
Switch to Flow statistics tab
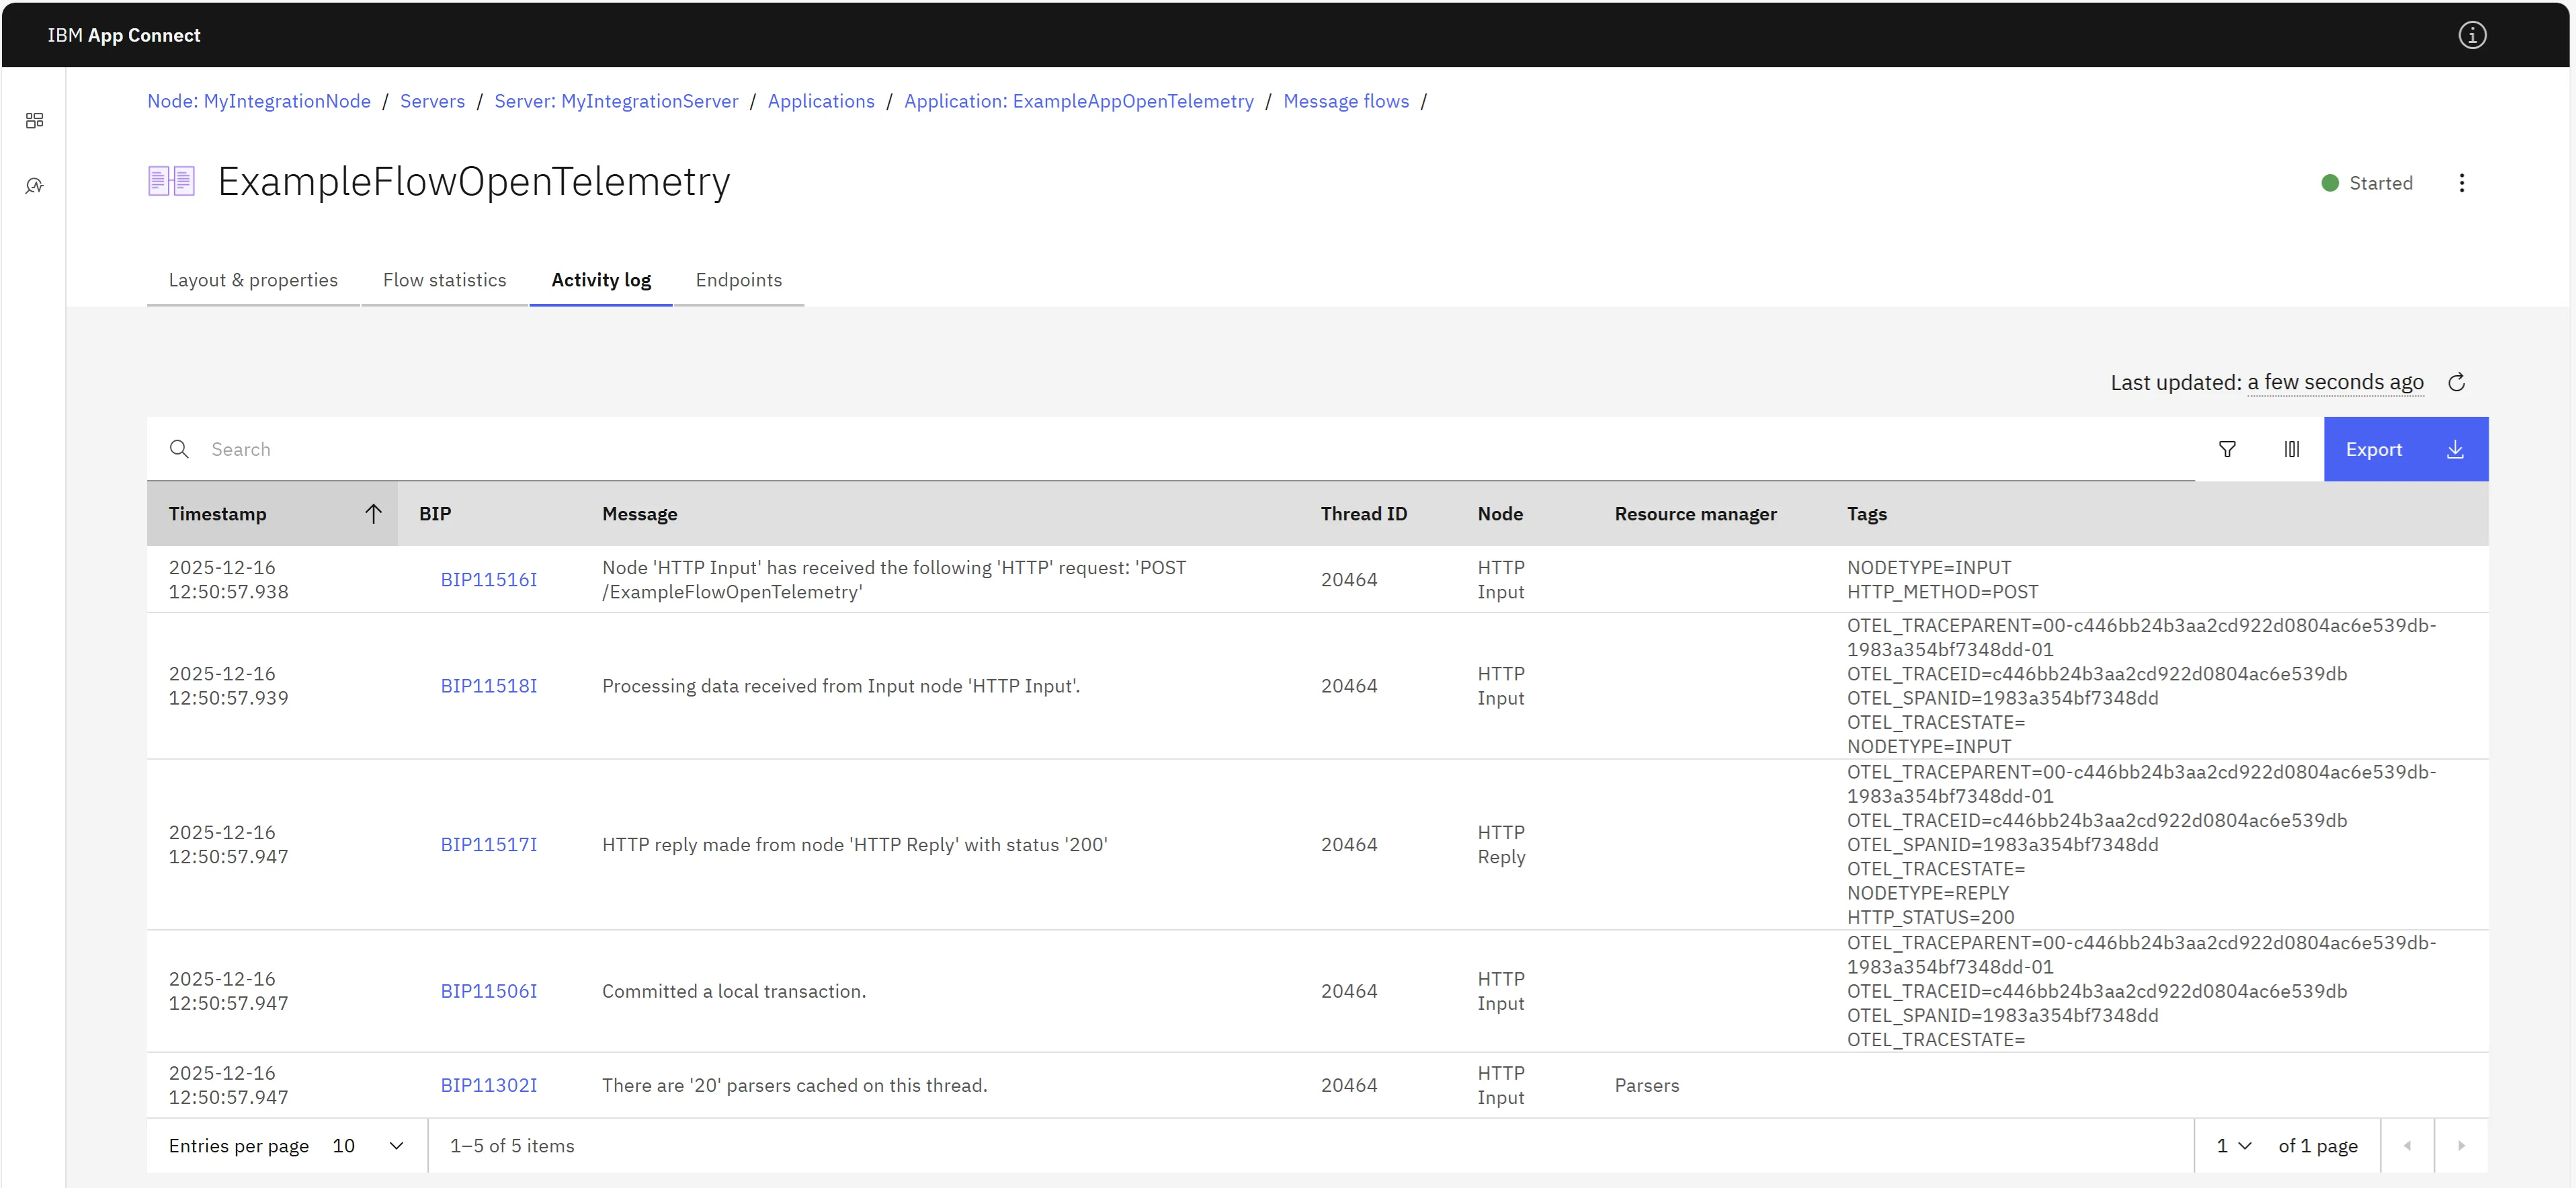click(445, 280)
